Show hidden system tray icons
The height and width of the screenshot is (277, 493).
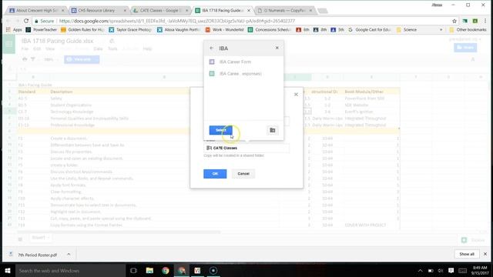click(x=420, y=270)
